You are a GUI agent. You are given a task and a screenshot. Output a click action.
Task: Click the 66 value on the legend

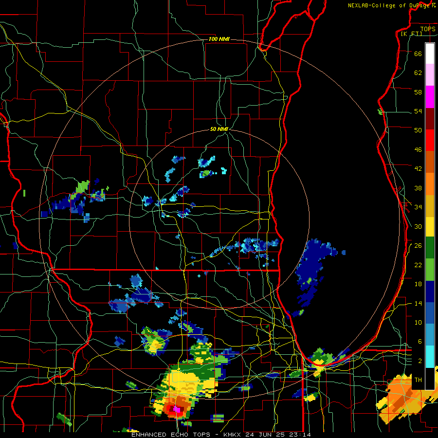pos(418,54)
